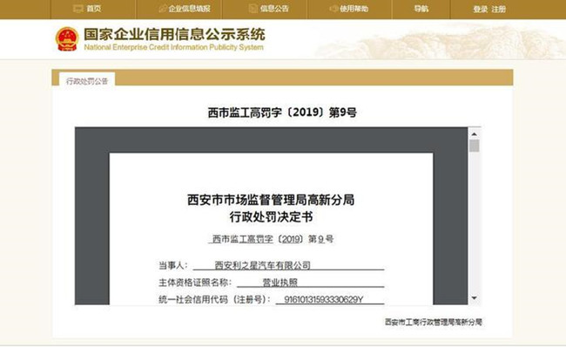Open the 信息公告 menu text

click(274, 9)
